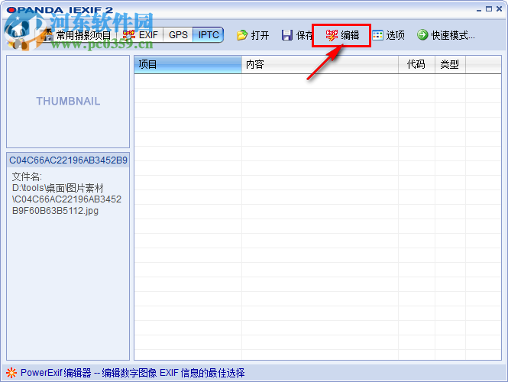Click the 文件名: label

27,177
